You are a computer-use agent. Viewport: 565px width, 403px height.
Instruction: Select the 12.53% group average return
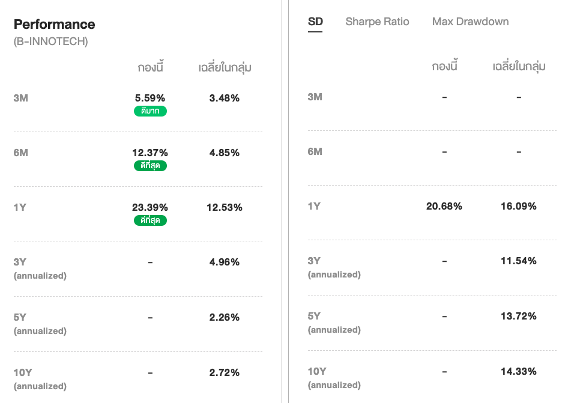[225, 207]
